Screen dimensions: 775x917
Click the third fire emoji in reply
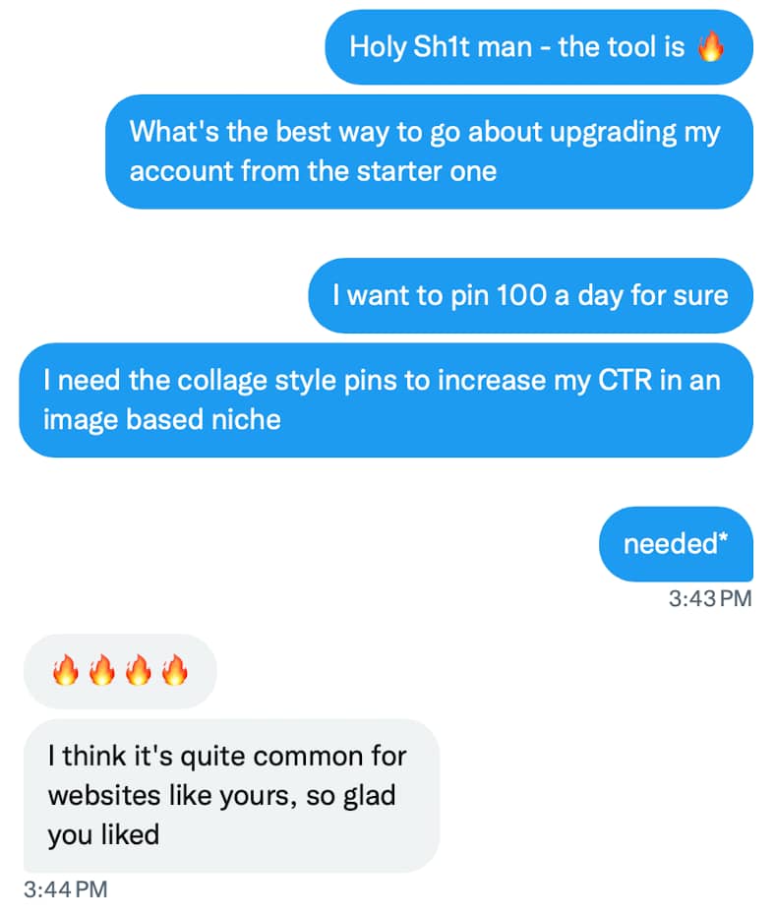coord(139,670)
